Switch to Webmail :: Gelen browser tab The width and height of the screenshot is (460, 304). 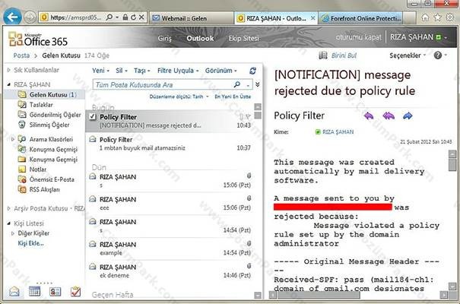click(x=192, y=18)
